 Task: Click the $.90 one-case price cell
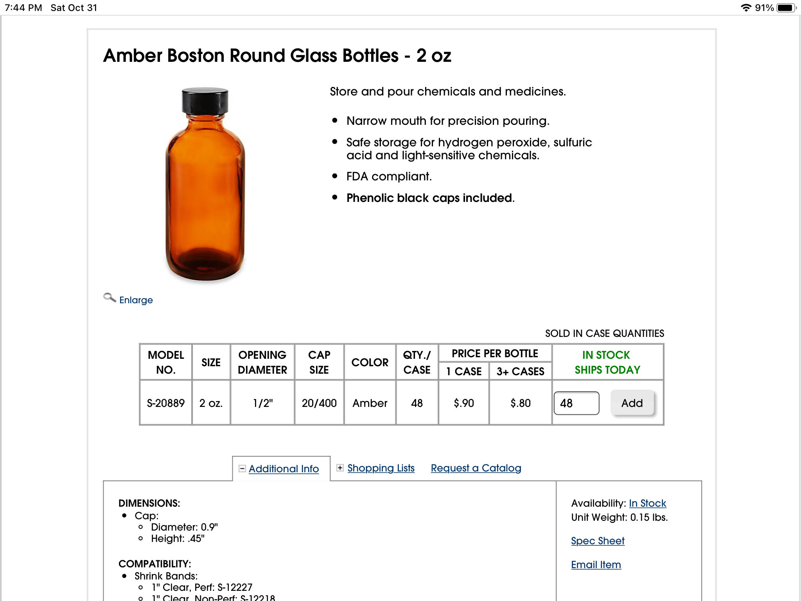tap(463, 403)
